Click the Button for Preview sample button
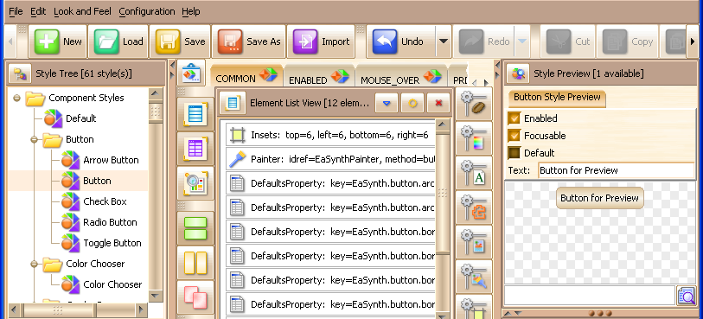Image resolution: width=703 pixels, height=319 pixels. point(599,198)
